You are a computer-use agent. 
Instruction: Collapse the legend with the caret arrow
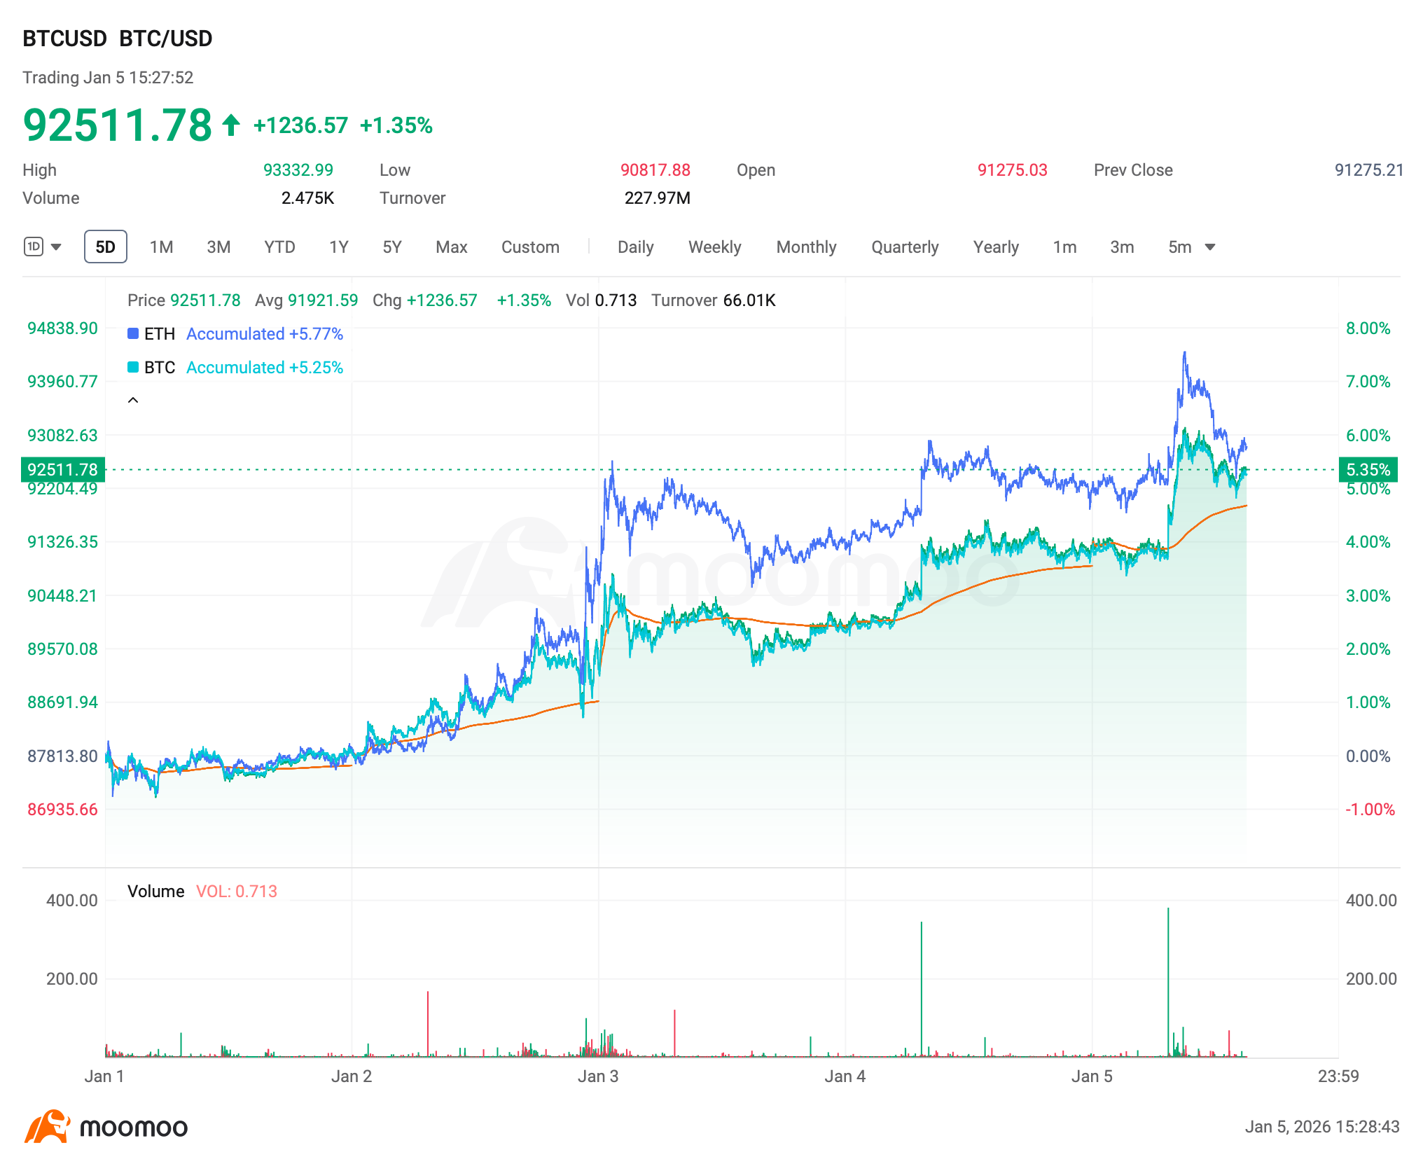[133, 399]
